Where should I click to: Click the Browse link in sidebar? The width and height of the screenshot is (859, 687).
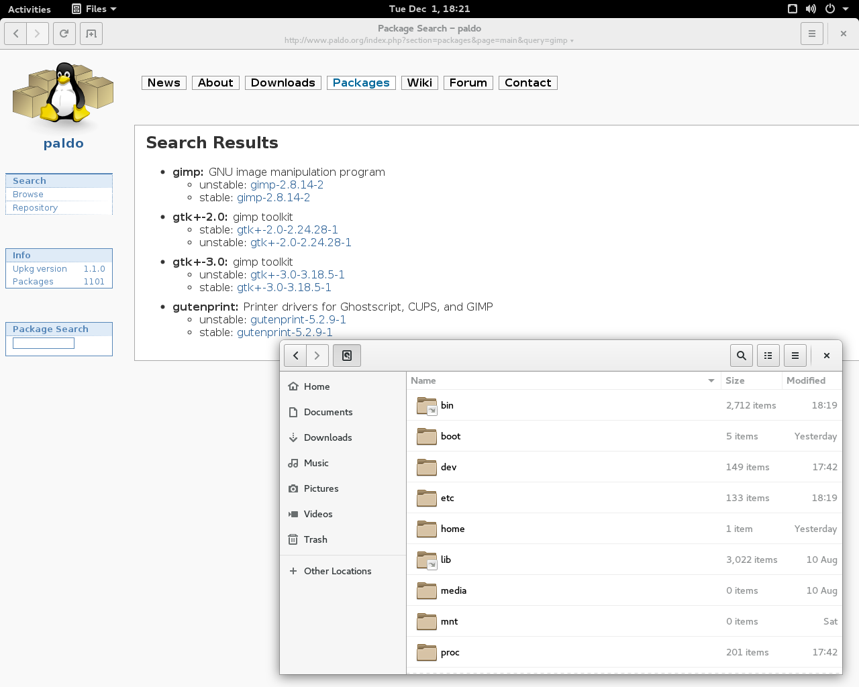[28, 195]
